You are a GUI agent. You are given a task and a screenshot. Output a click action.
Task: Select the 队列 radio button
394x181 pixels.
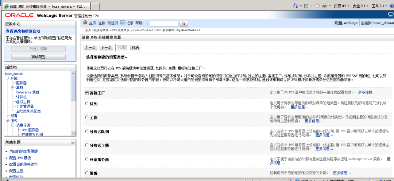[87, 103]
